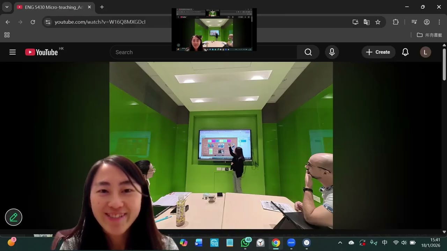Viewport: 447px width, 251px height.
Task: Click the magnifier search button on YouTube
Action: [308, 52]
